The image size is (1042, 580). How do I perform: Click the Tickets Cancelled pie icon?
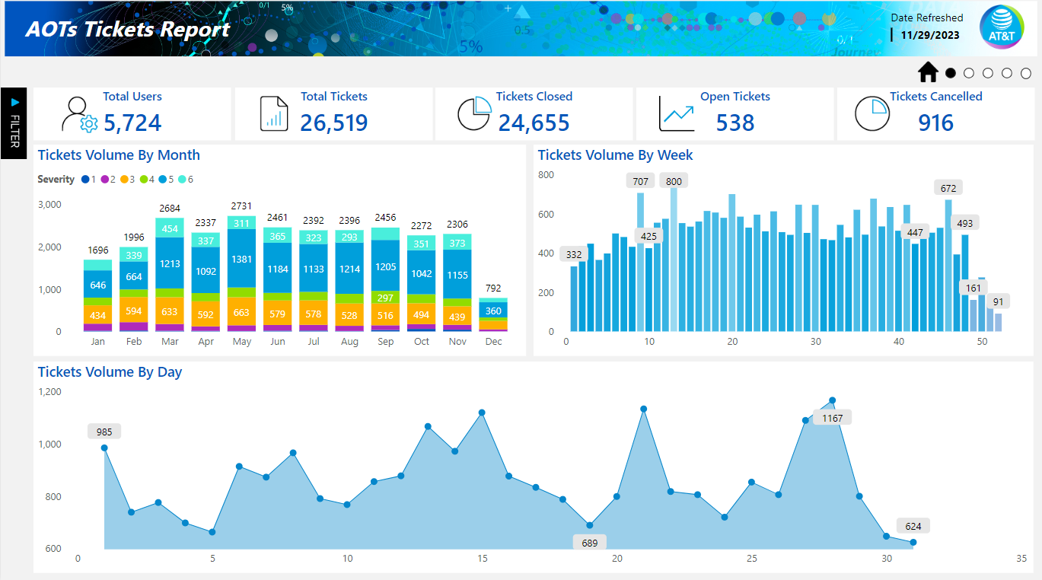872,113
